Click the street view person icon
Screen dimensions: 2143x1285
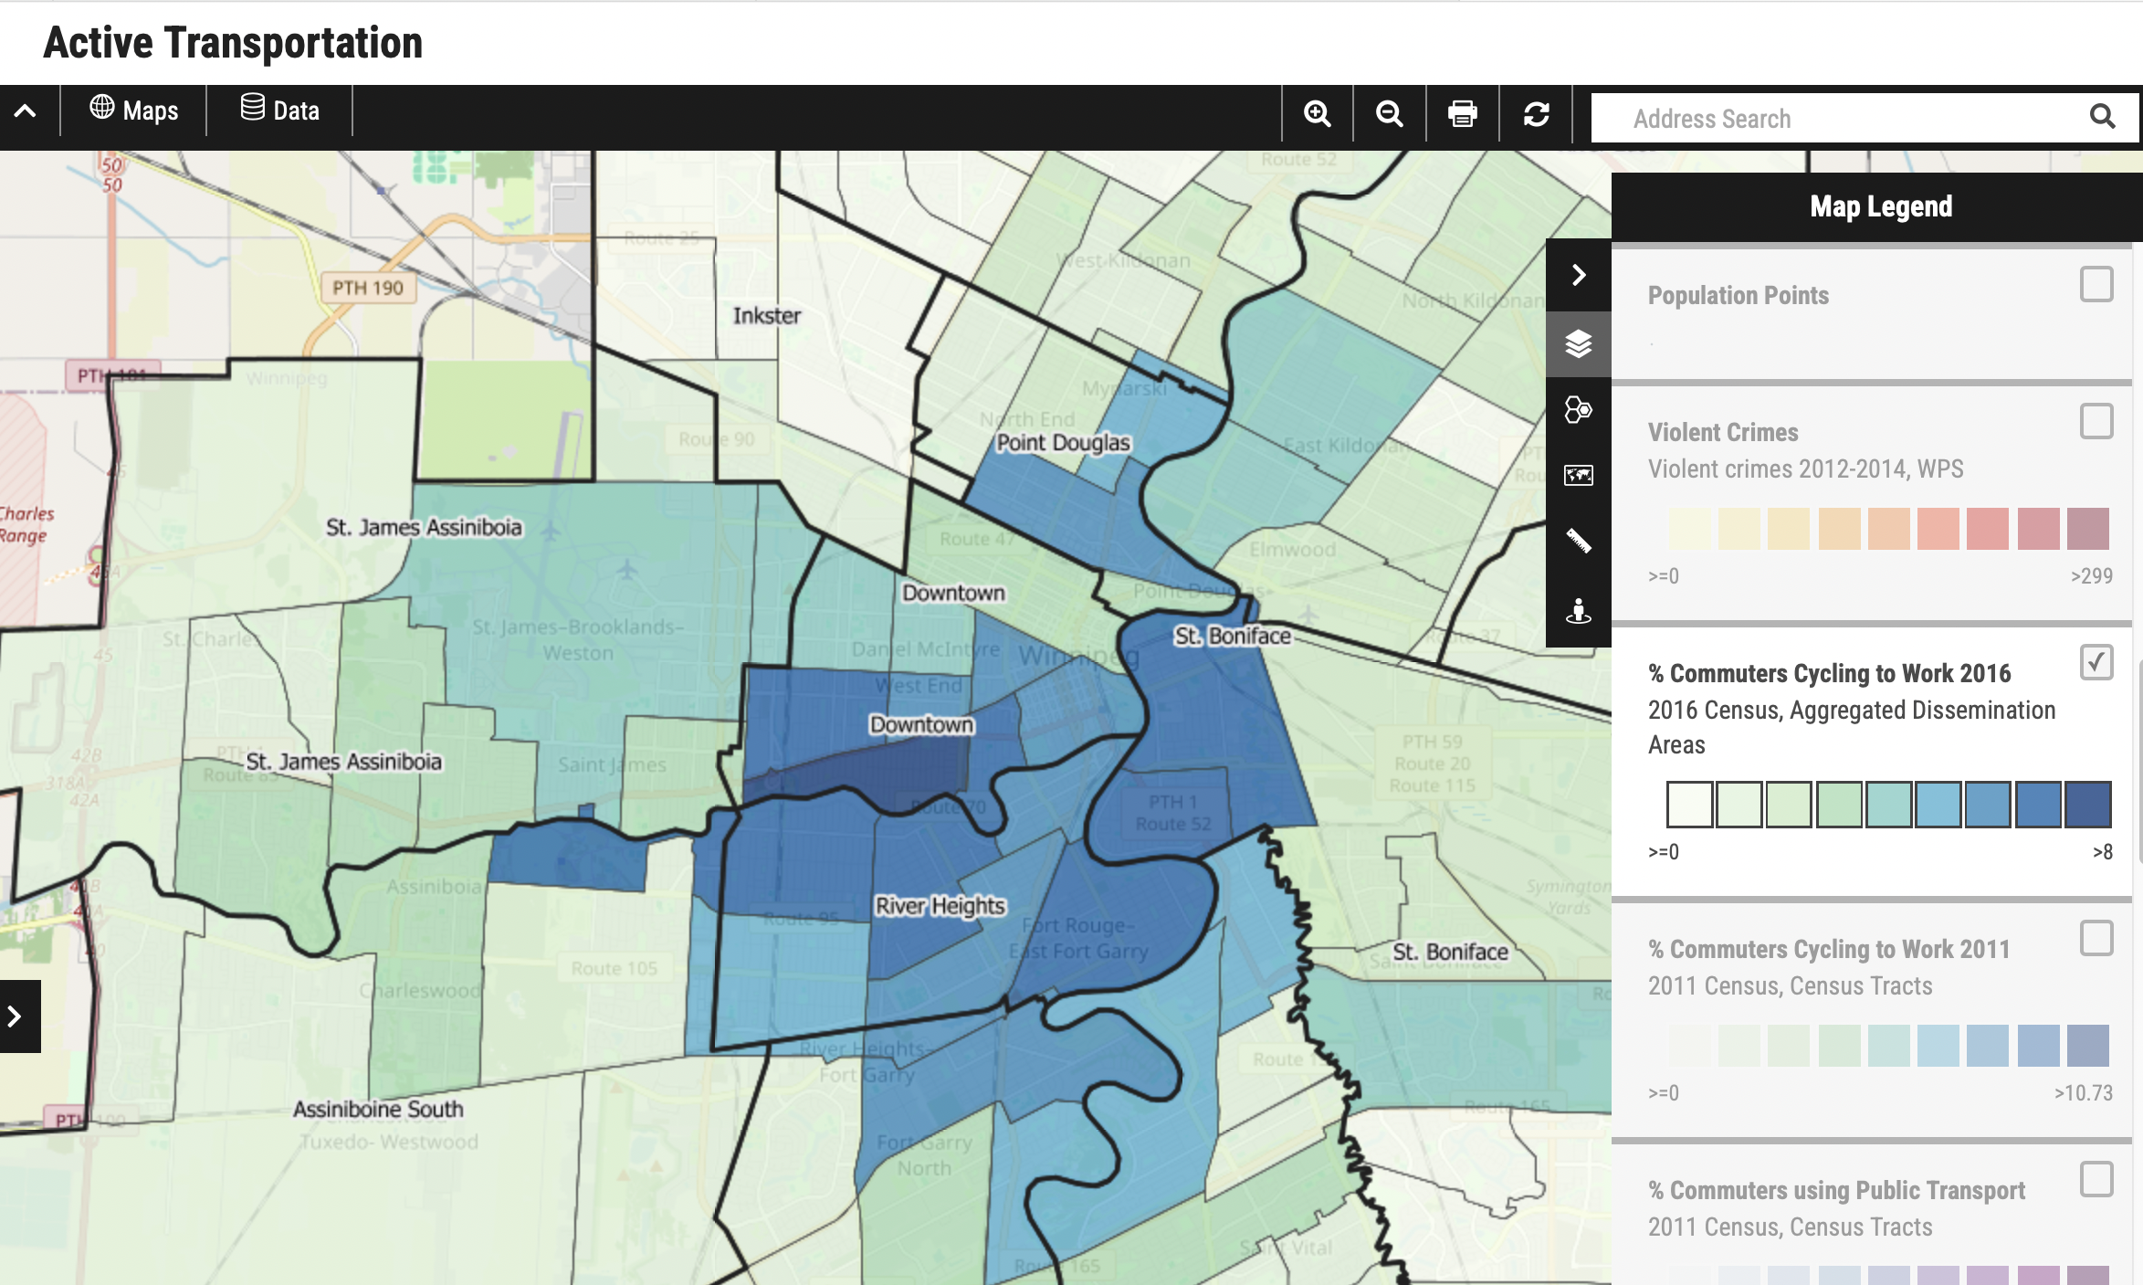click(1578, 610)
